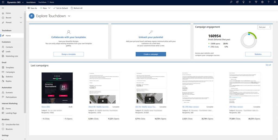Open the Amazing Tournament campaign thumbnail

pyautogui.click(x=57, y=88)
